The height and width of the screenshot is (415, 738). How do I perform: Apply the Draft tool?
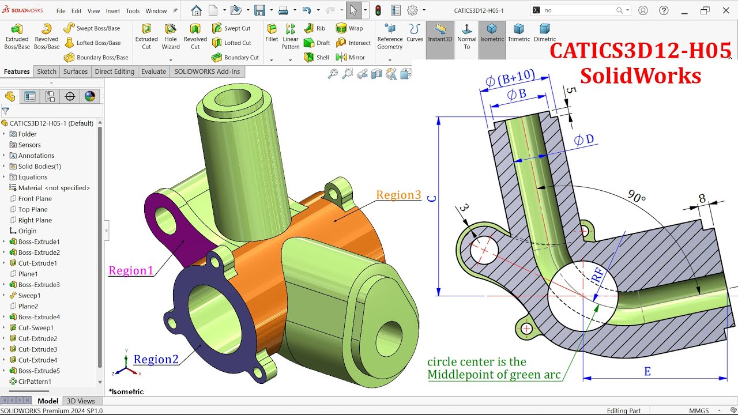tap(317, 43)
